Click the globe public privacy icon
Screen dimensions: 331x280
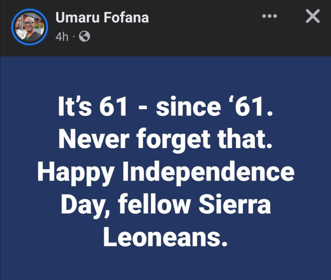85,37
